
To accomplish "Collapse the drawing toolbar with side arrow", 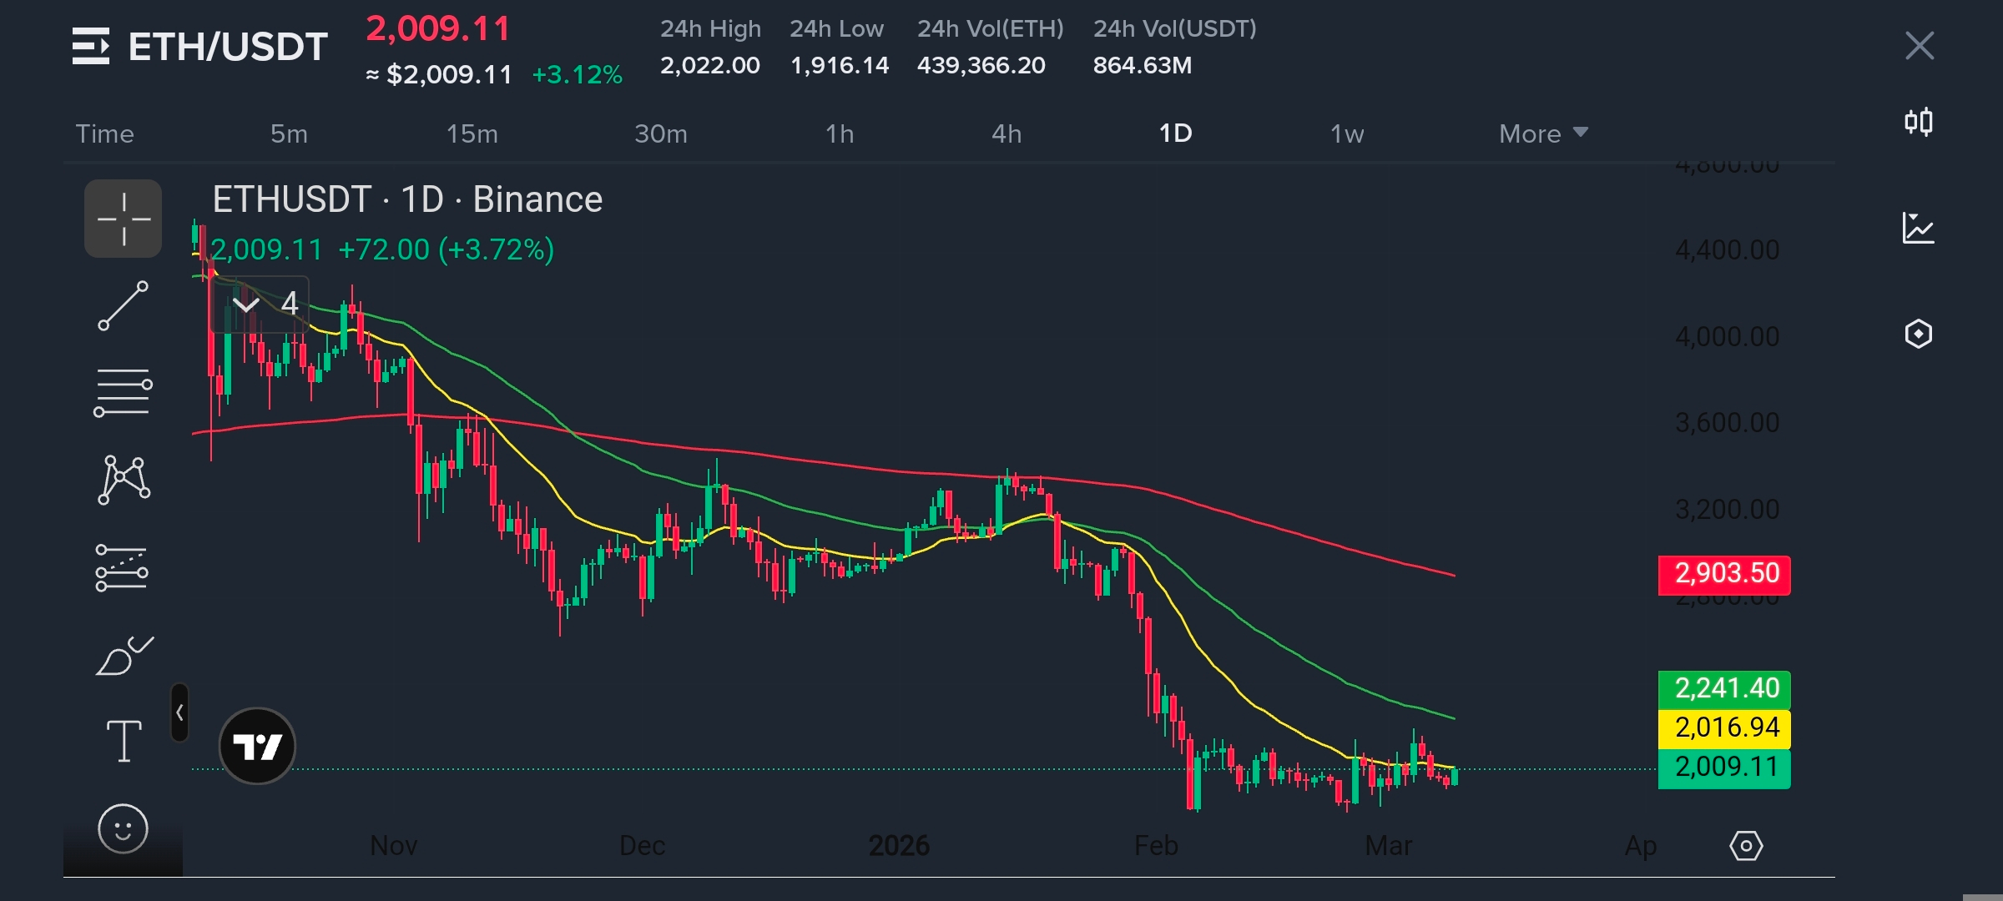I will [179, 712].
